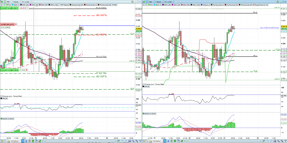This screenshot has height=143, width=287.
Task: Open 10 k unités dropdown in PXI chart
Action: 26,2
